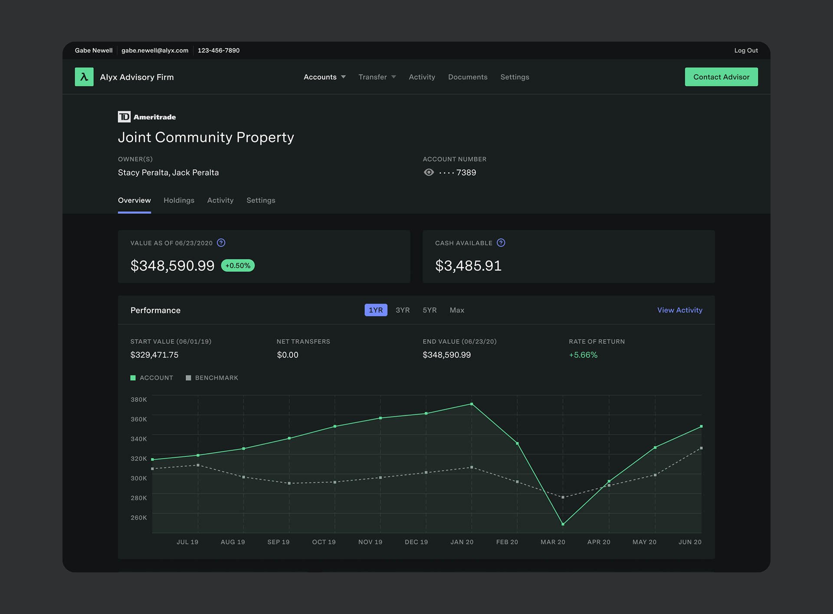The height and width of the screenshot is (614, 833).
Task: Click the green lambda logo icon
Action: pos(84,77)
